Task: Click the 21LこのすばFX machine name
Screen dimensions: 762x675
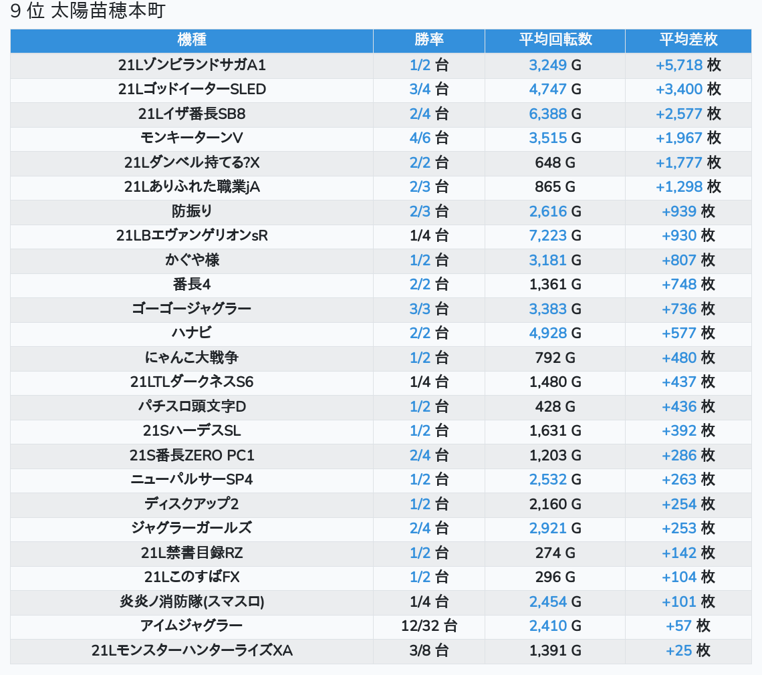Action: click(191, 577)
